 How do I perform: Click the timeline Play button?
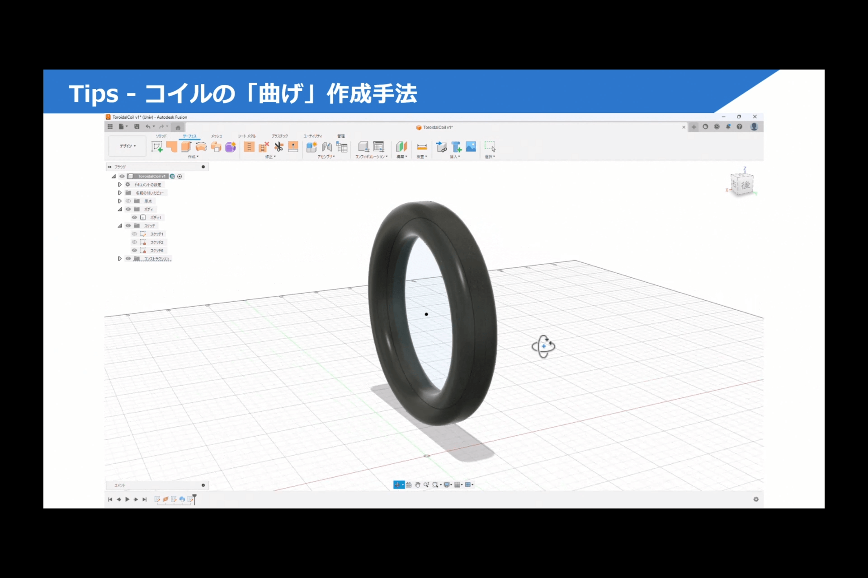tap(127, 499)
